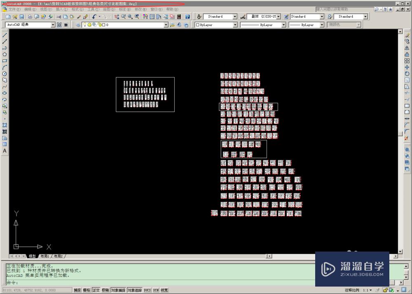Viewport: 412px width, 294px height.
Task: Click the Match Properties brush icon
Action: 85,16
